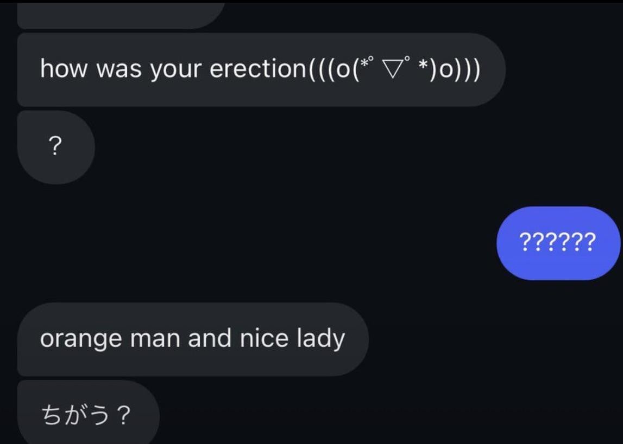The height and width of the screenshot is (444, 623).
Task: Tap the last question mark in '??????'
Action: coord(590,243)
